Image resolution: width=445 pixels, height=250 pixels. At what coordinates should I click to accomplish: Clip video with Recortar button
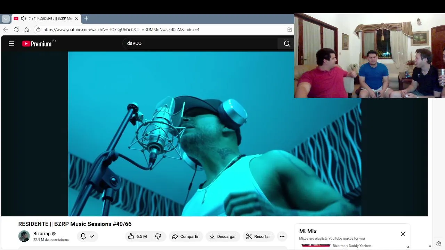[x=258, y=236]
